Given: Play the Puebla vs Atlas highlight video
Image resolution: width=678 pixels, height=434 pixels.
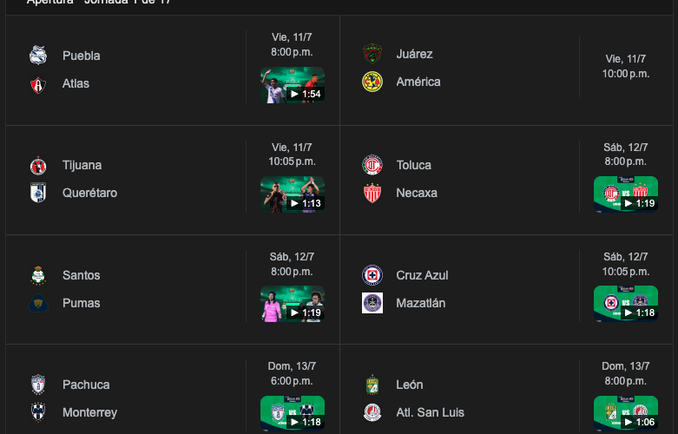Looking at the screenshot, I should 293,85.
